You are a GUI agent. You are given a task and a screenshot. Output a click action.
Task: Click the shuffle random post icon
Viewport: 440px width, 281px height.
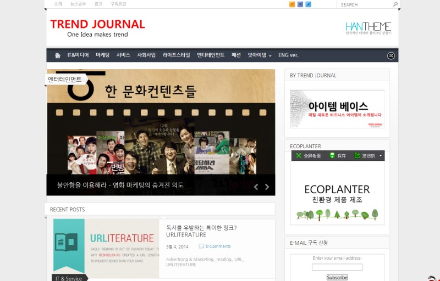coord(391,55)
